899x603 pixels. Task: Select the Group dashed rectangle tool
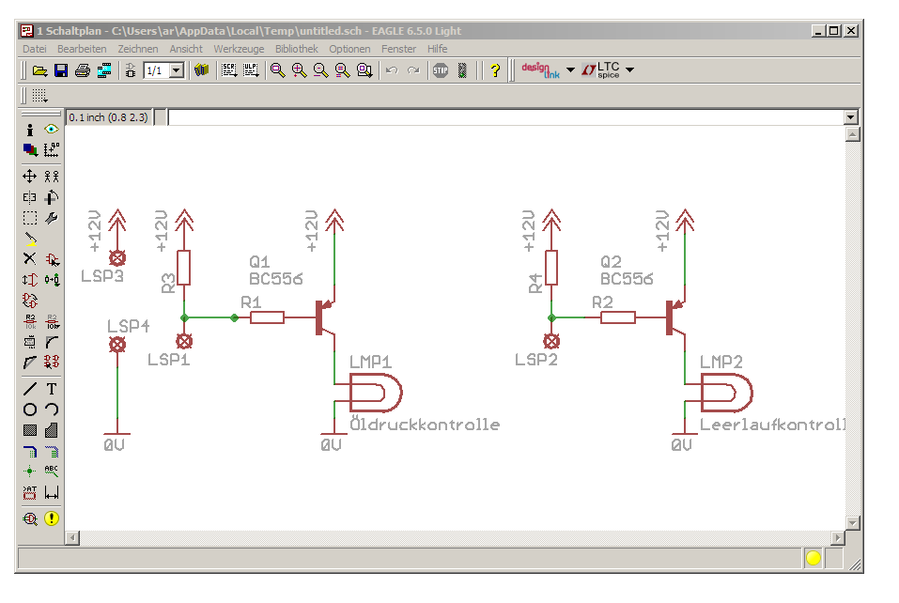[30, 218]
